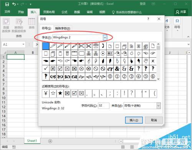This screenshot has width=192, height=150.
Task: Select the black scissors symbol
Action: tap(89, 46)
